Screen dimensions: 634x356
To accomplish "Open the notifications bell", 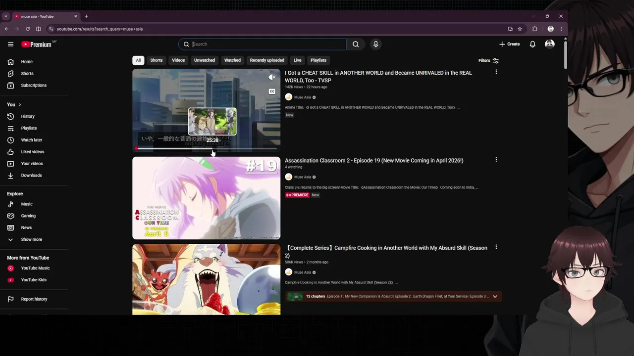I will click(532, 44).
